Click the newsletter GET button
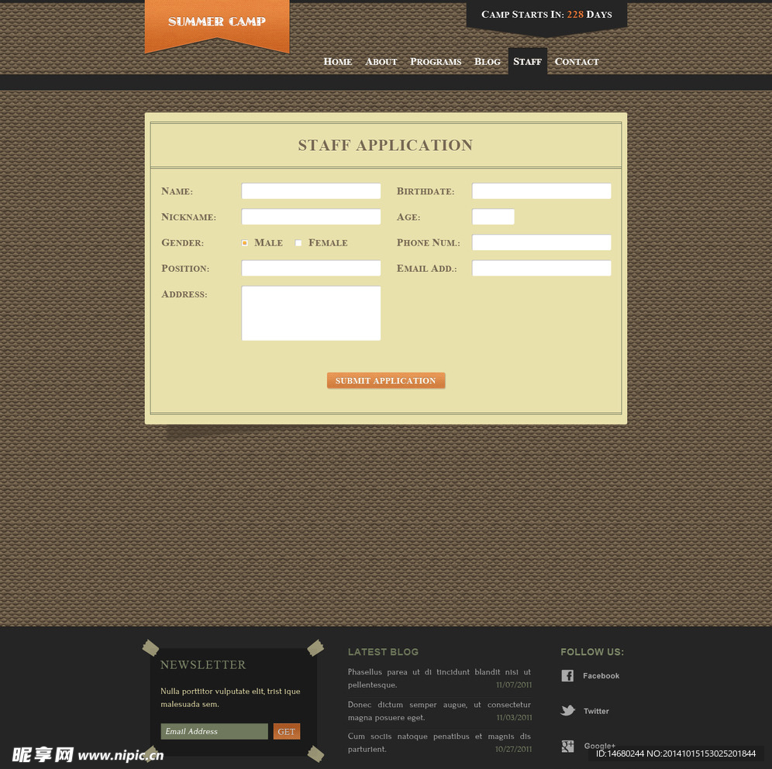Image resolution: width=772 pixels, height=769 pixels. tap(286, 732)
